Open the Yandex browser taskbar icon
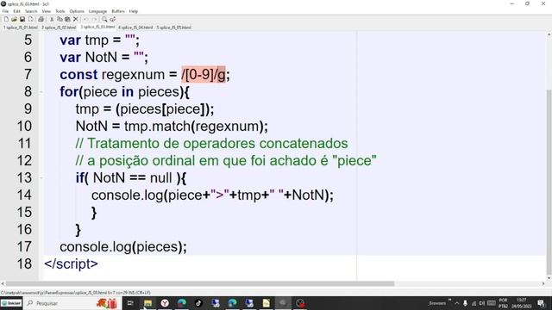552x310 pixels. click(x=165, y=303)
